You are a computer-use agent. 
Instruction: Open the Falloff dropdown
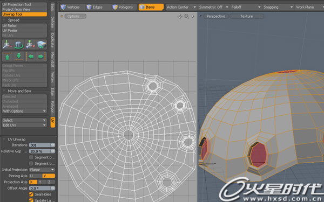click(x=246, y=7)
